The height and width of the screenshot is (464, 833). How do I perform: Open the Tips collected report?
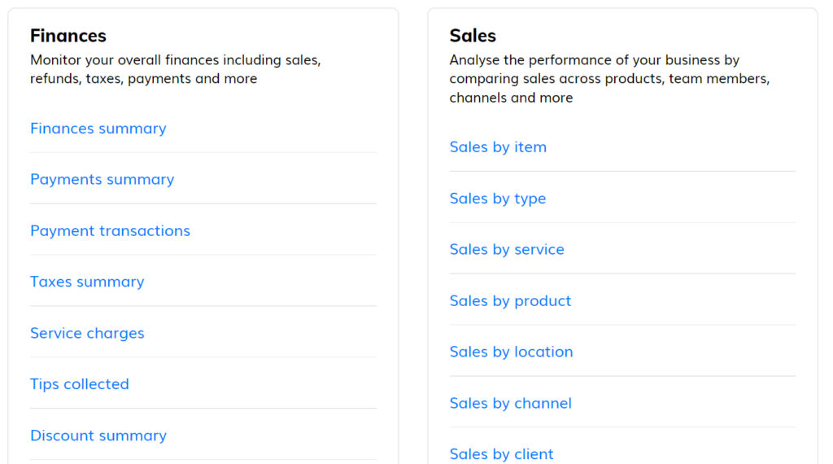pos(79,384)
